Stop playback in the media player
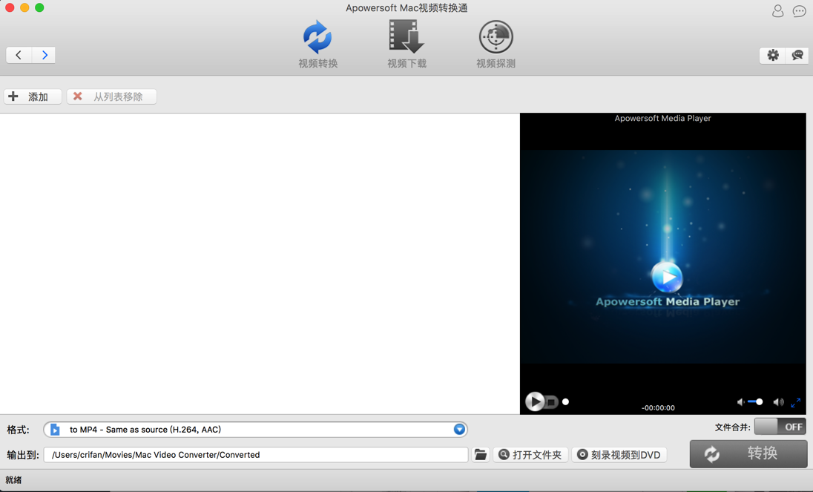Image resolution: width=813 pixels, height=492 pixels. pyautogui.click(x=552, y=401)
